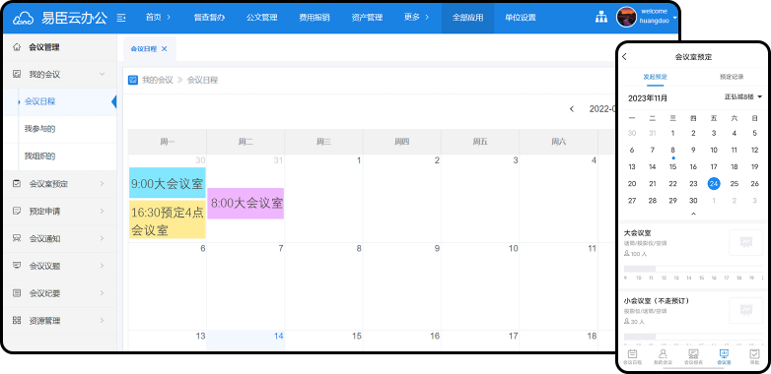
Task: Tap the 大会议室 room thumbnail on the phone
Action: (746, 242)
